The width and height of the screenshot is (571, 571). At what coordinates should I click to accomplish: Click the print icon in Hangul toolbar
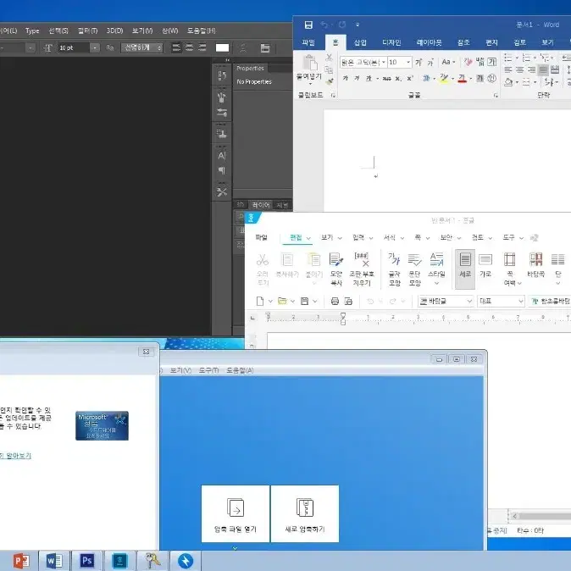coord(335,301)
